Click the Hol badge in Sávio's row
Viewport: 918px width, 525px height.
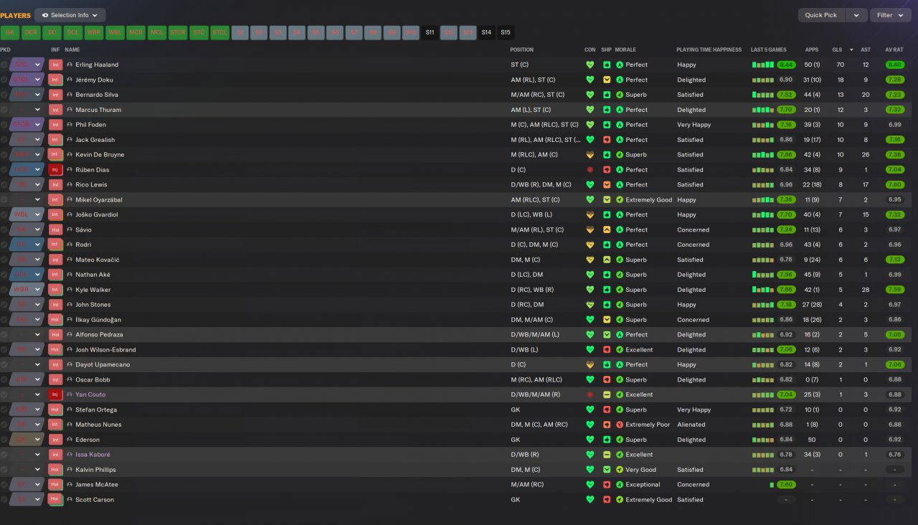[55, 230]
